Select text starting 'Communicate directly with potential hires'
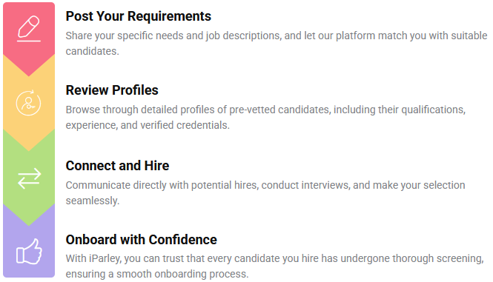The image size is (493, 282). (265, 193)
